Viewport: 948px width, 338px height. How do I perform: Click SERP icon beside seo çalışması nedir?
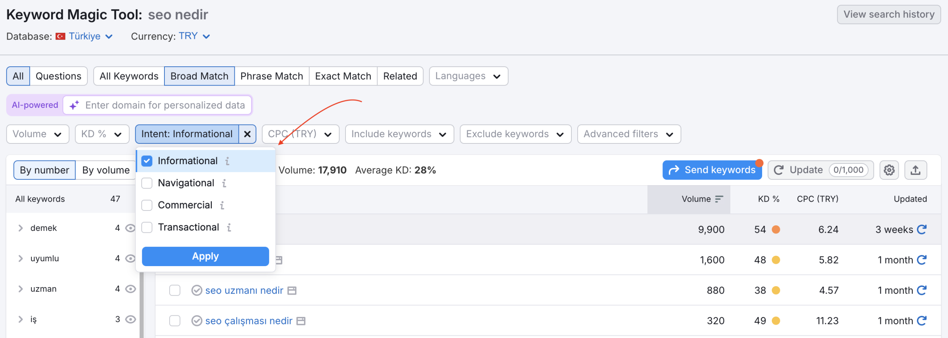click(301, 321)
